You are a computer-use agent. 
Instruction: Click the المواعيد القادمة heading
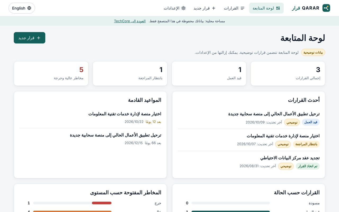tap(145, 100)
